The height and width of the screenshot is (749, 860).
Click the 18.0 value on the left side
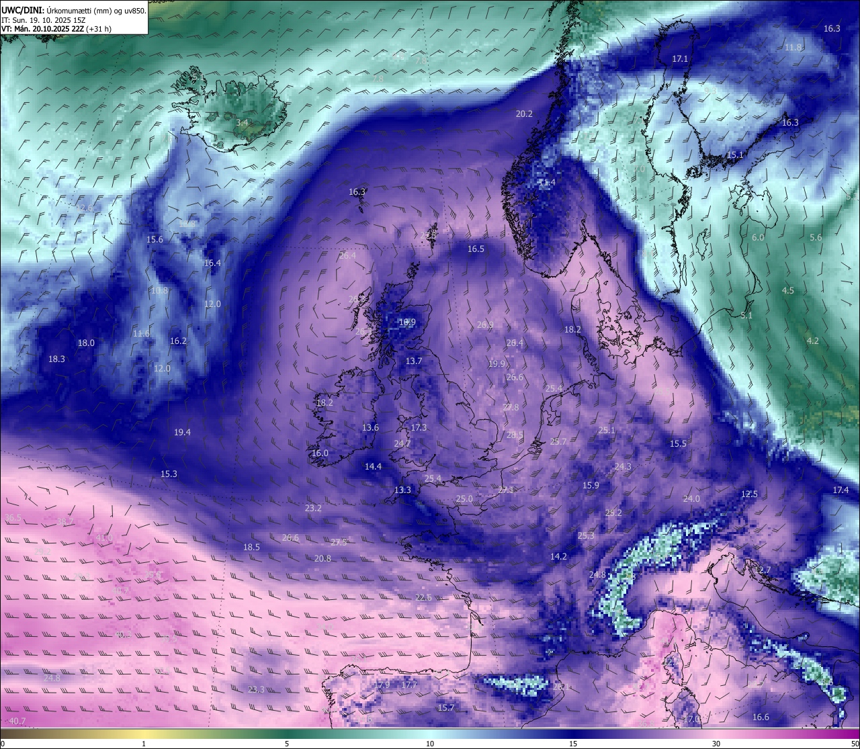(x=86, y=343)
